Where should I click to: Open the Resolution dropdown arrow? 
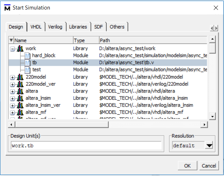[x=209, y=145]
